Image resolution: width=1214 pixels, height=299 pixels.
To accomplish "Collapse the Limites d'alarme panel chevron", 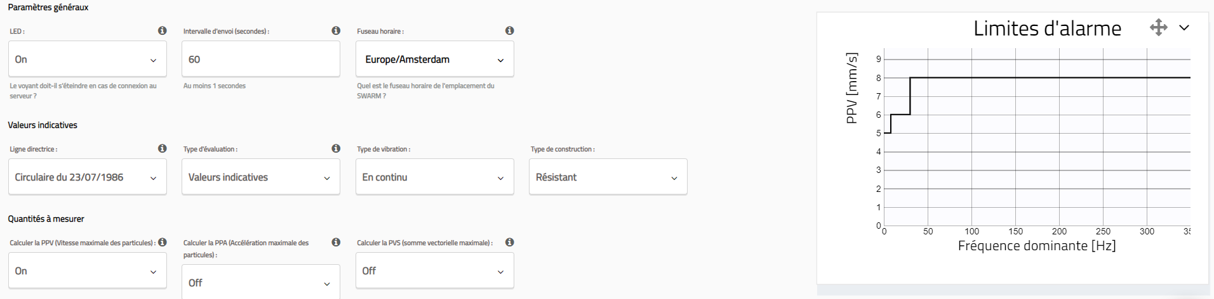I will tap(1184, 28).
